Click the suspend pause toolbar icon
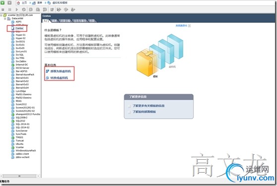 (x=10, y=9)
